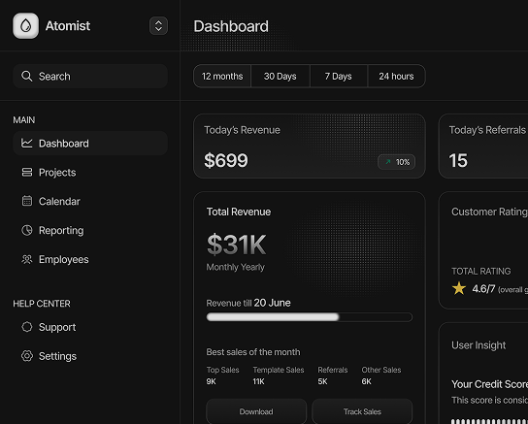Viewport: 528px width, 424px height.
Task: Focus the Search input field
Action: [90, 76]
